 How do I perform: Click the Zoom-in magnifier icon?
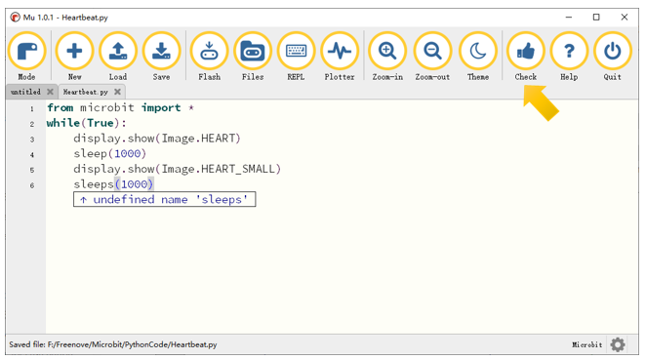tap(387, 51)
